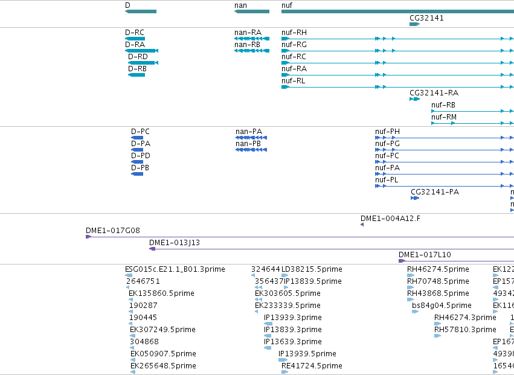Screen dimensions: 514x375
Task: Click the D-PD protein label
Action: pos(141,156)
